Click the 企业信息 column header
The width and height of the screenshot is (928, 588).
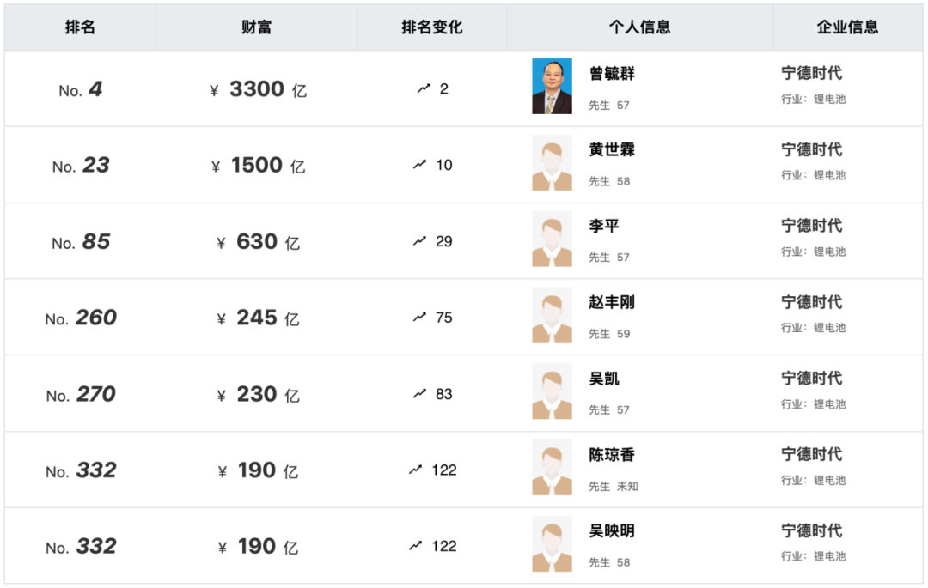847,27
